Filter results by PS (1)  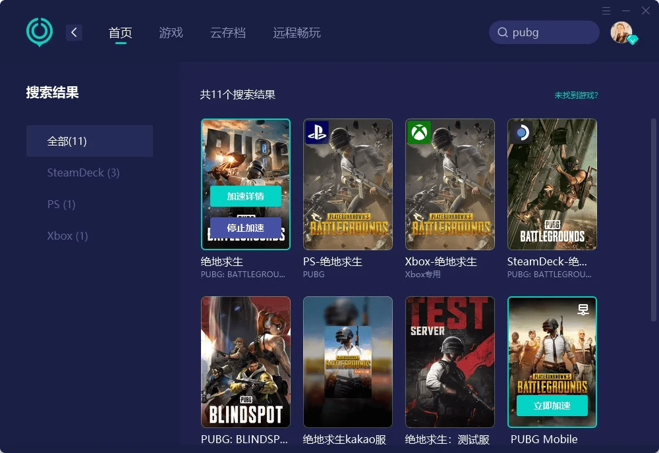(x=61, y=204)
